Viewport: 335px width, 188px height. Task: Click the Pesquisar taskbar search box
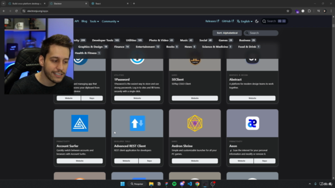pos(137,184)
